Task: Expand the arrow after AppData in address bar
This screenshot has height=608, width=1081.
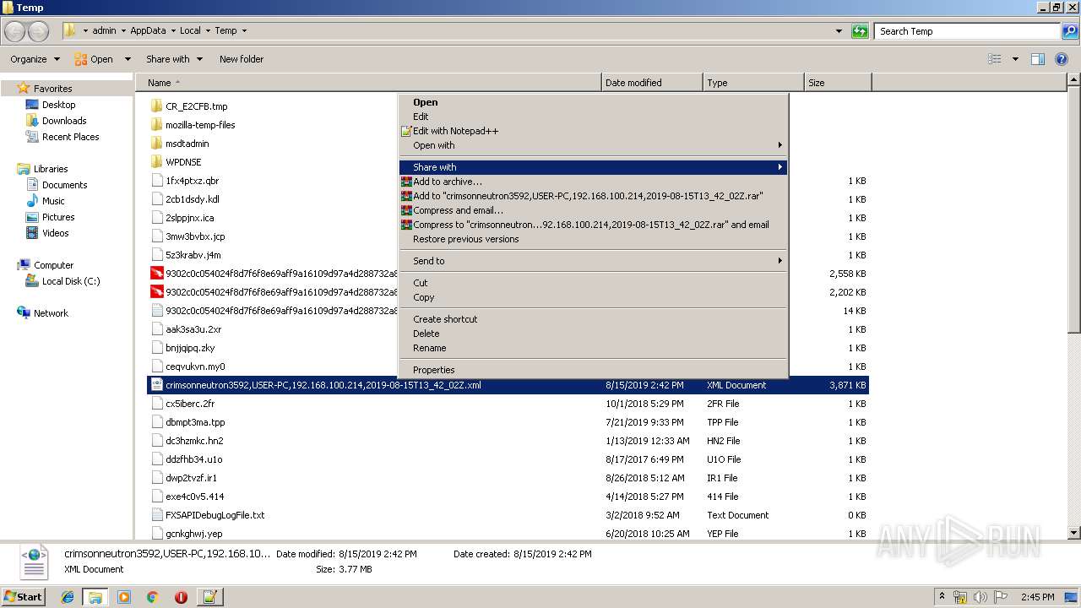Action: pyautogui.click(x=172, y=31)
